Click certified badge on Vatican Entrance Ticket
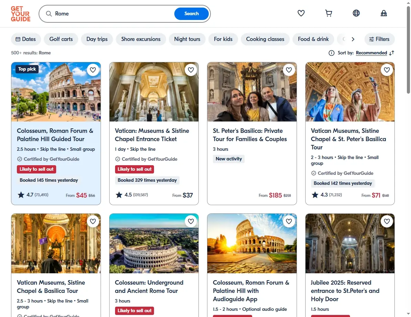This screenshot has width=411, height=317. (x=146, y=159)
